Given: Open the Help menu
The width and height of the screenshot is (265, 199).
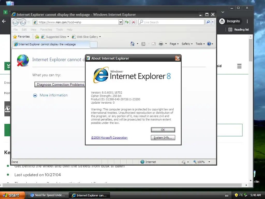Looking at the screenshot, I should (x=69, y=30).
